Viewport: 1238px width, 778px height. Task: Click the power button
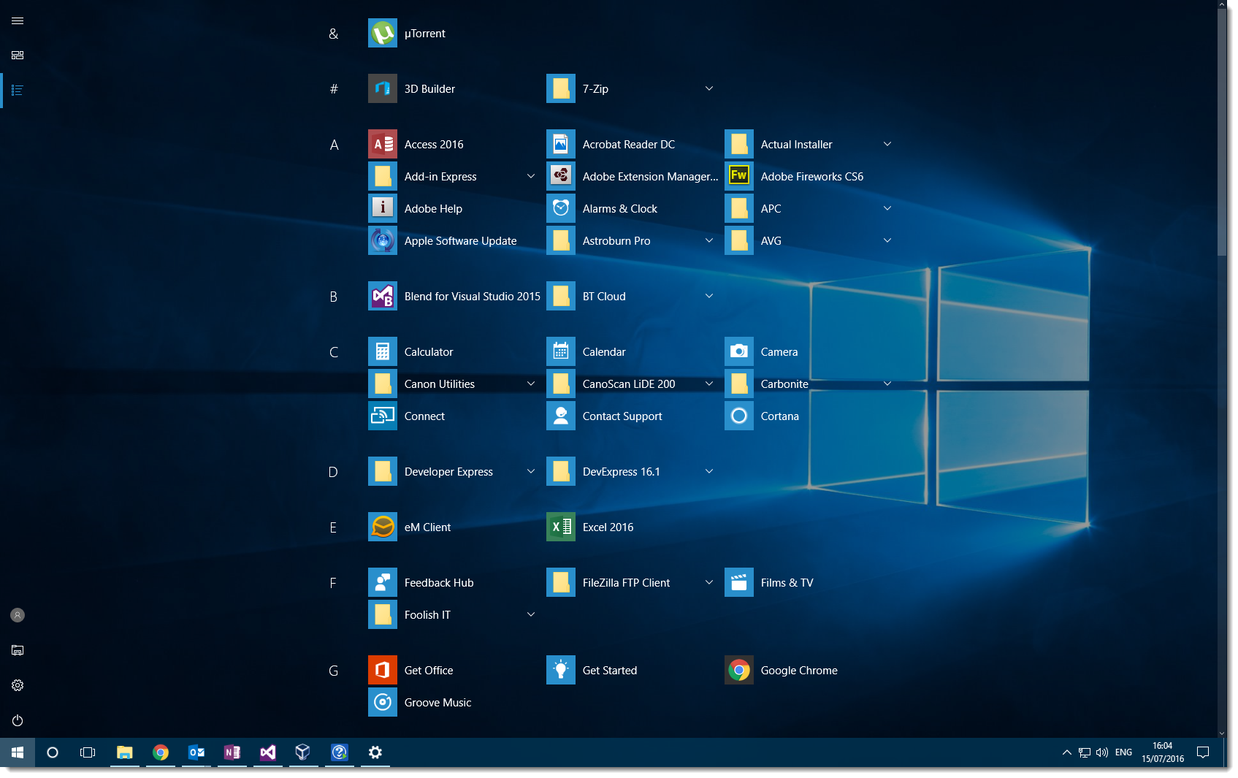coord(17,720)
